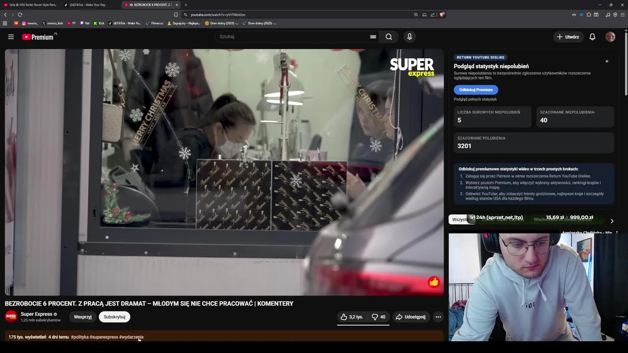Switch to the Sefa @ HSU Boiler Room tab
Viewport: 628px width, 353px height.
pyautogui.click(x=30, y=4)
